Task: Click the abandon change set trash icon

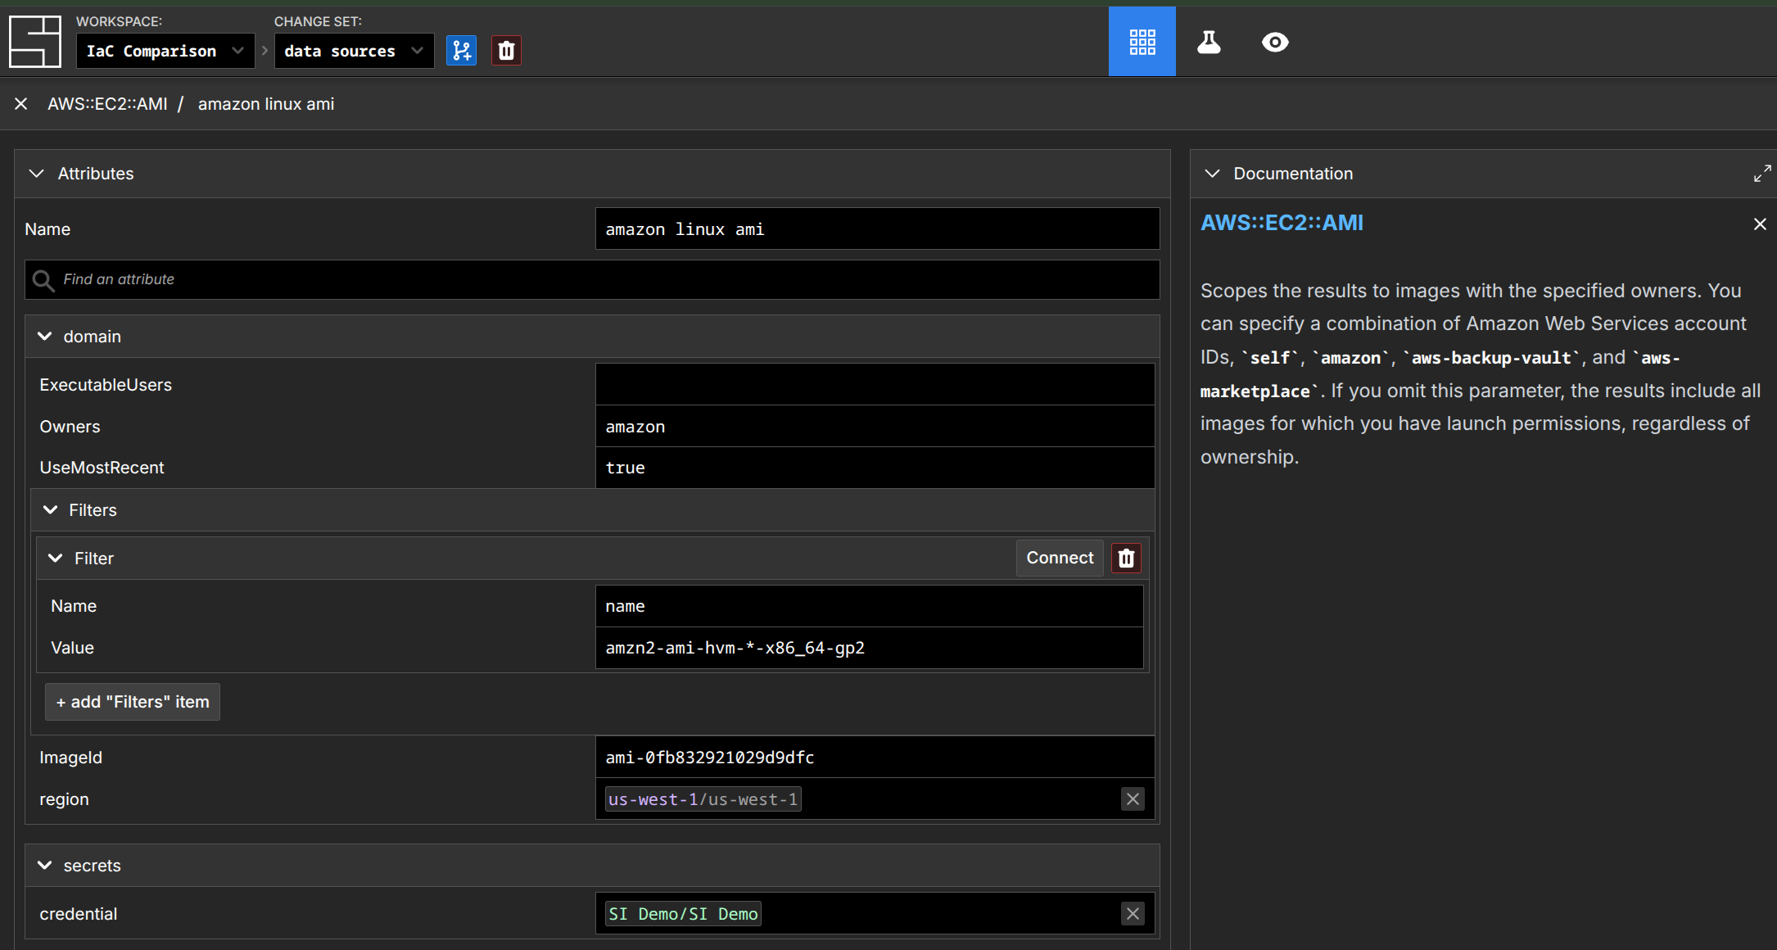Action: [506, 51]
